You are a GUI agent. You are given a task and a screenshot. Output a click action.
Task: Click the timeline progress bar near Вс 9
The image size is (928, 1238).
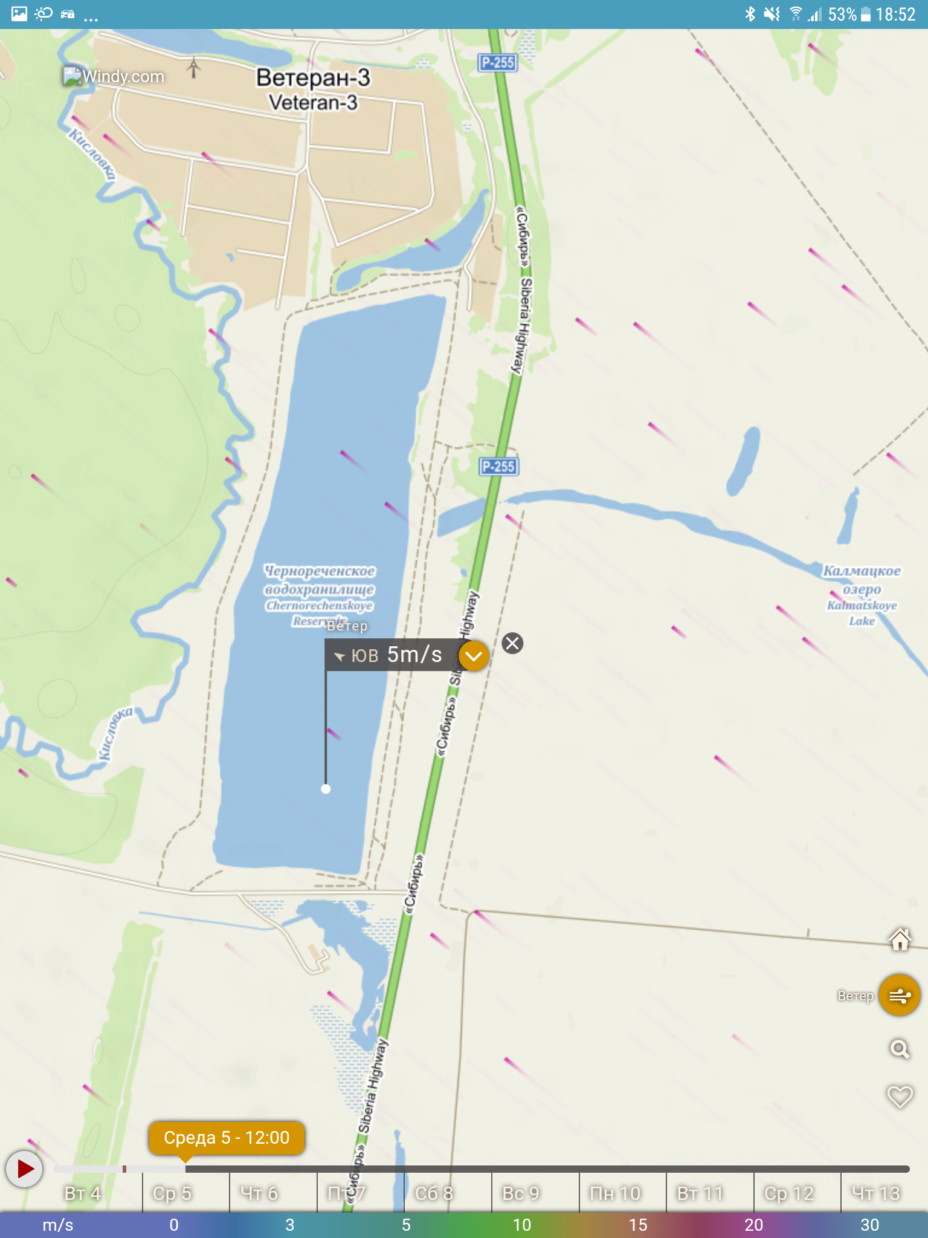tap(521, 1169)
